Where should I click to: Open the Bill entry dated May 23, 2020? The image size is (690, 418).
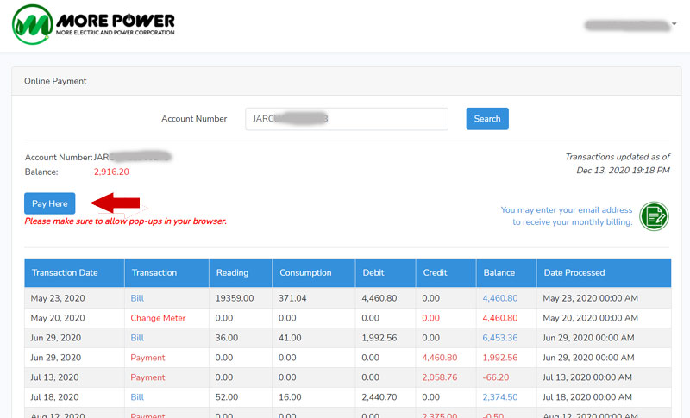pyautogui.click(x=138, y=298)
